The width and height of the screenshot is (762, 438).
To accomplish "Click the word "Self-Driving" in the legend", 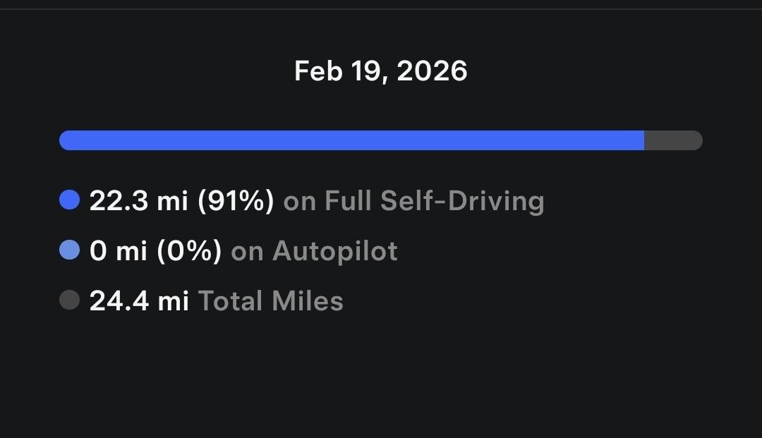I will pyautogui.click(x=462, y=201).
